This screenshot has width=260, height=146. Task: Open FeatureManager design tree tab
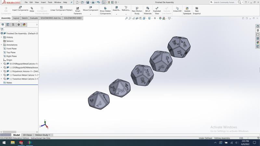pos(3,25)
